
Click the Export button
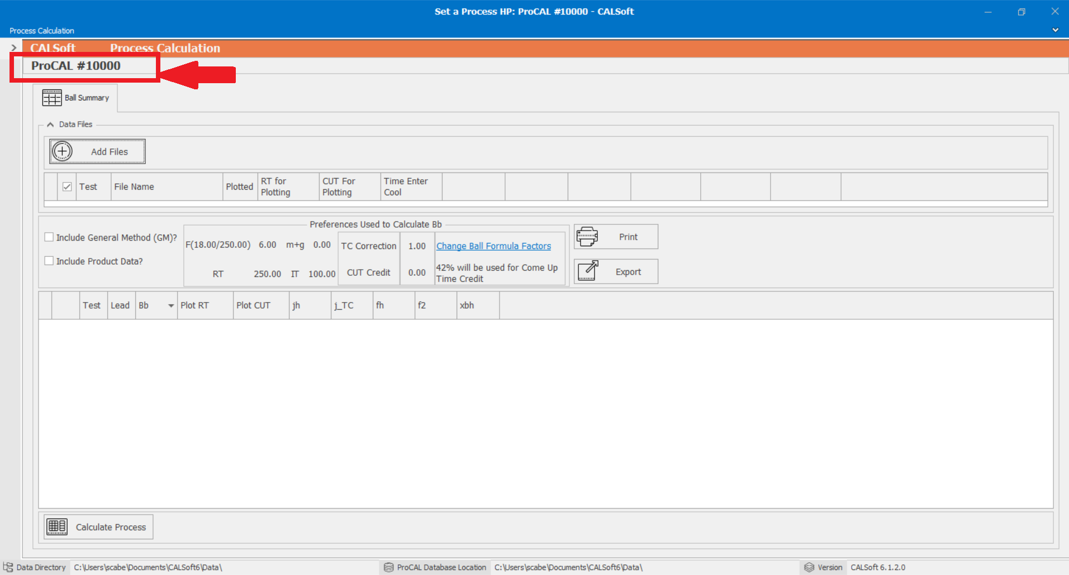[x=616, y=271]
